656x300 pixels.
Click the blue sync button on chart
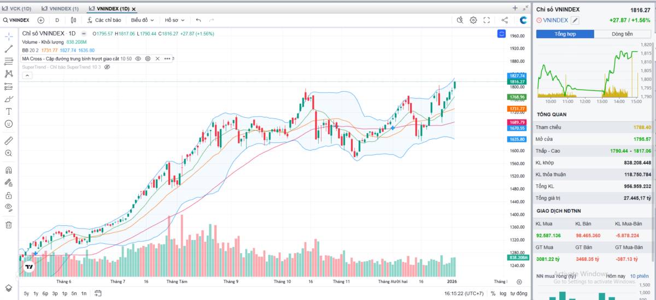pyautogui.click(x=501, y=34)
